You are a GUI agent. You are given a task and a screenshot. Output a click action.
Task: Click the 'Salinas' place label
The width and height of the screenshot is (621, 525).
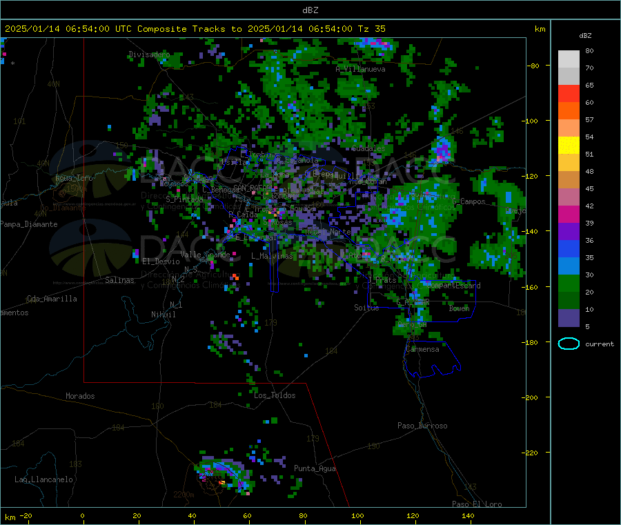pos(119,280)
